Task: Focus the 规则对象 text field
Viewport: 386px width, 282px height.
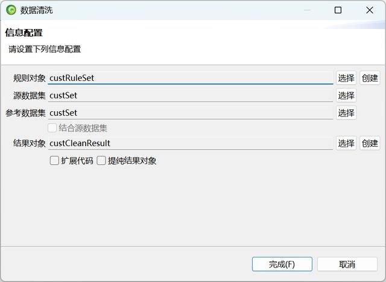Action: click(x=190, y=78)
